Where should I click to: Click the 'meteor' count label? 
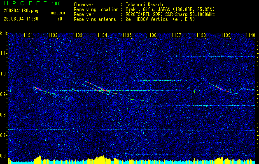coord(58,13)
